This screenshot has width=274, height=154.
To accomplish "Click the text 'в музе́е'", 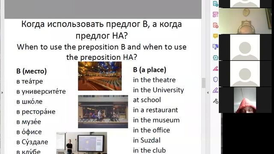I will tap(29, 121).
